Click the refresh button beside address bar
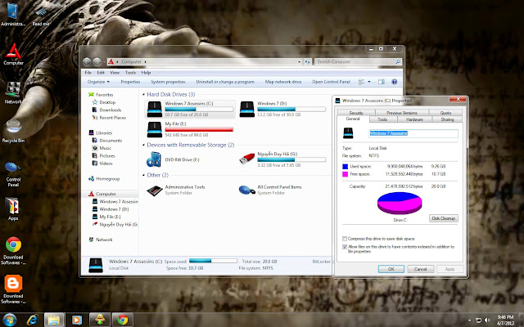524x327 pixels. click(308, 62)
